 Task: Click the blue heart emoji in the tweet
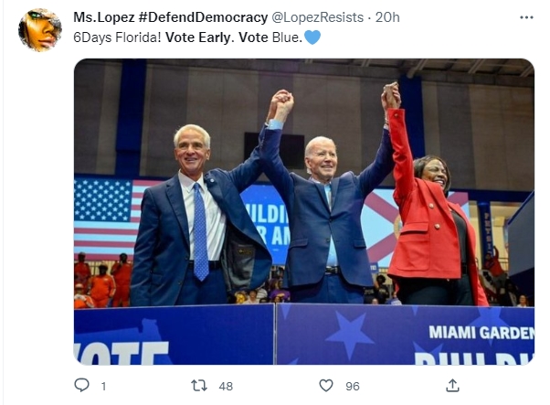(x=312, y=37)
